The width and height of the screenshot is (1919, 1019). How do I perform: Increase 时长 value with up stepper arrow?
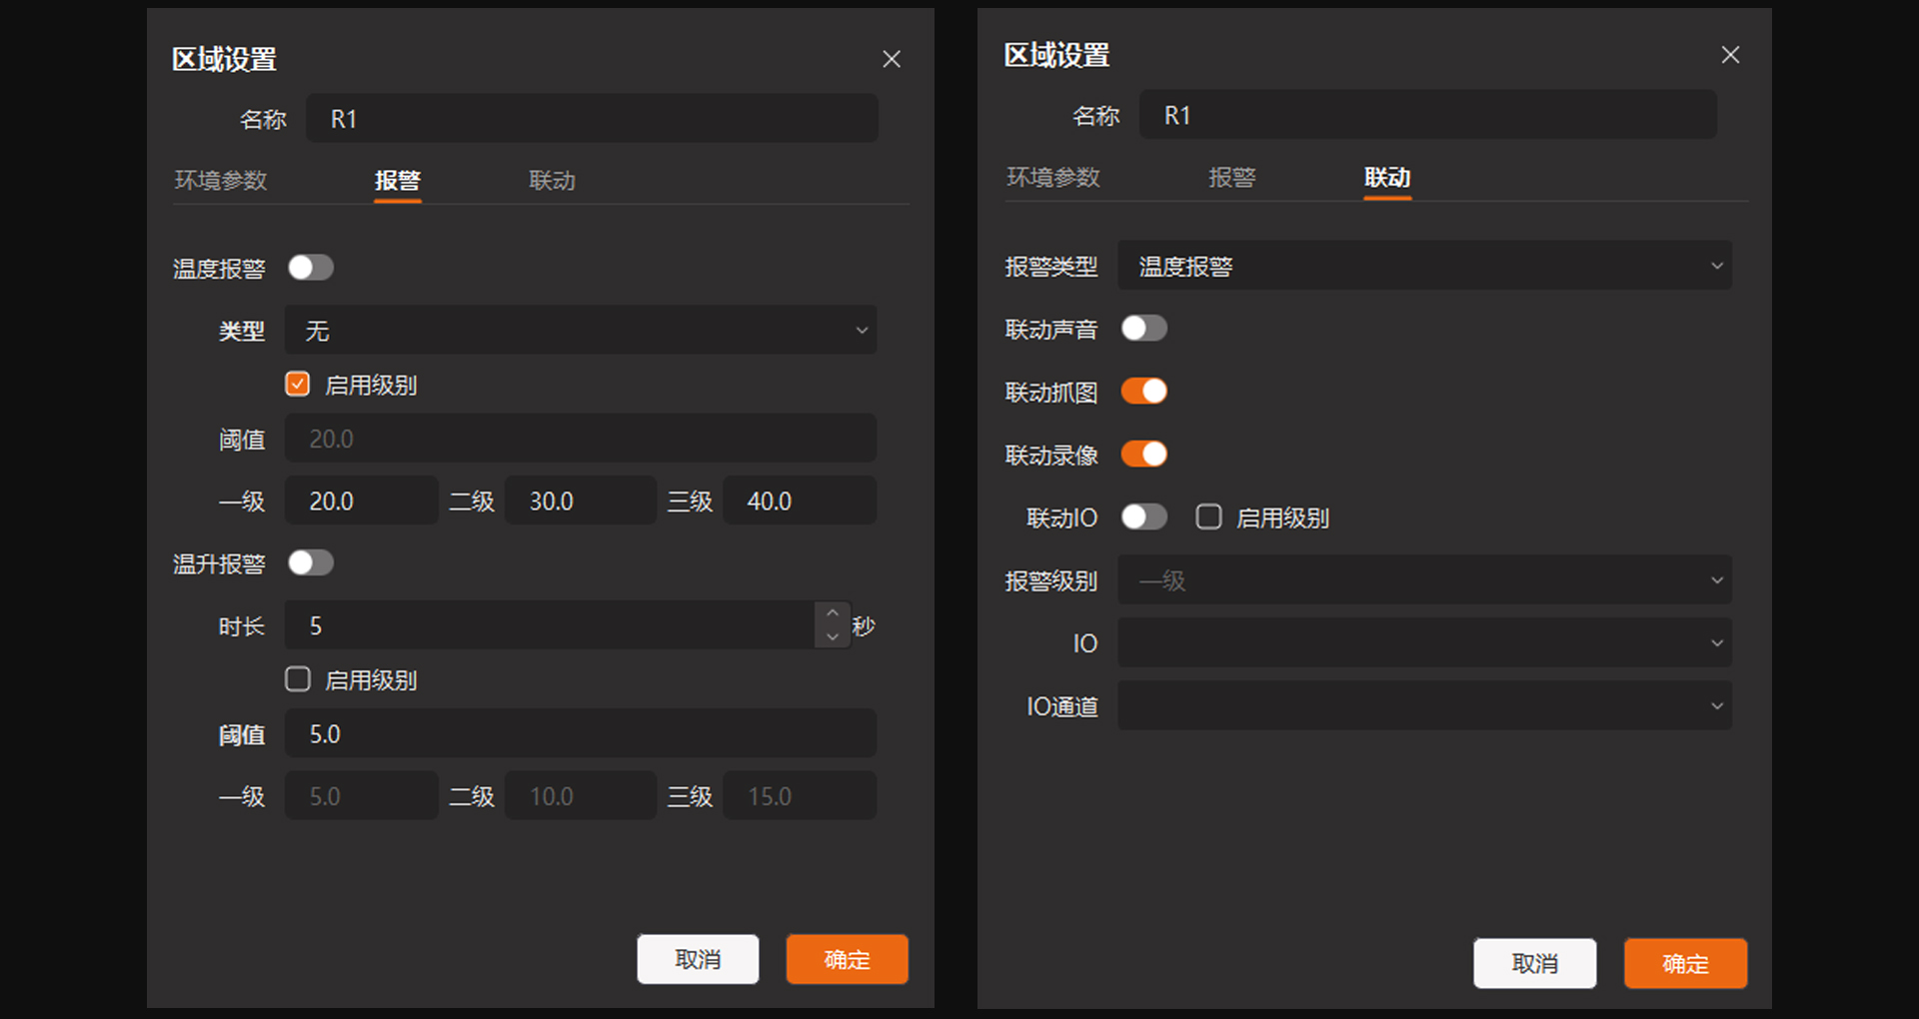click(x=833, y=613)
